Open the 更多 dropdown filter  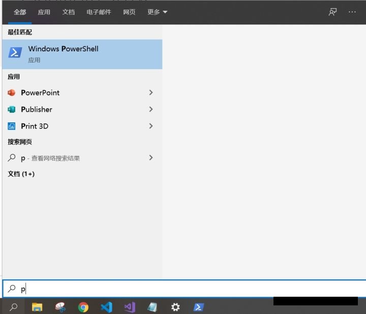click(157, 12)
